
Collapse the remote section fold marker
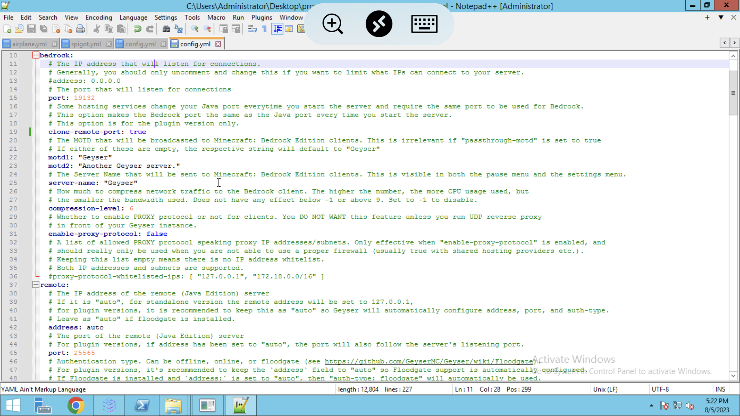click(36, 285)
